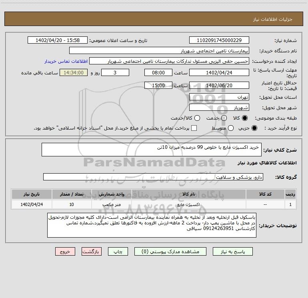Click the remaining time 14:34:00 field
The width and height of the screenshot is (308, 298).
[x=74, y=72]
